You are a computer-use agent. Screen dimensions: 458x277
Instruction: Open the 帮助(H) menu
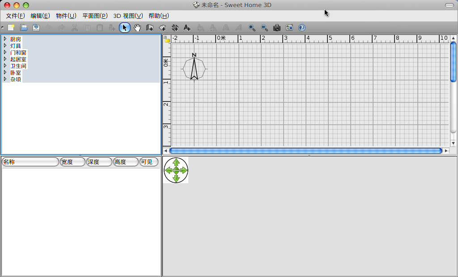(159, 16)
